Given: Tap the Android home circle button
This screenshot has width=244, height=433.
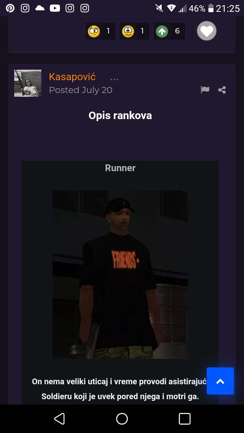Looking at the screenshot, I should click(x=122, y=419).
